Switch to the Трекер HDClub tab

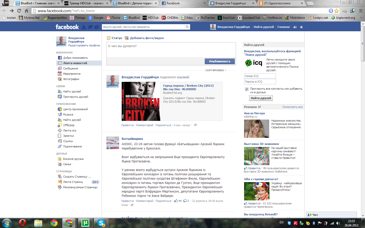tap(86, 3)
